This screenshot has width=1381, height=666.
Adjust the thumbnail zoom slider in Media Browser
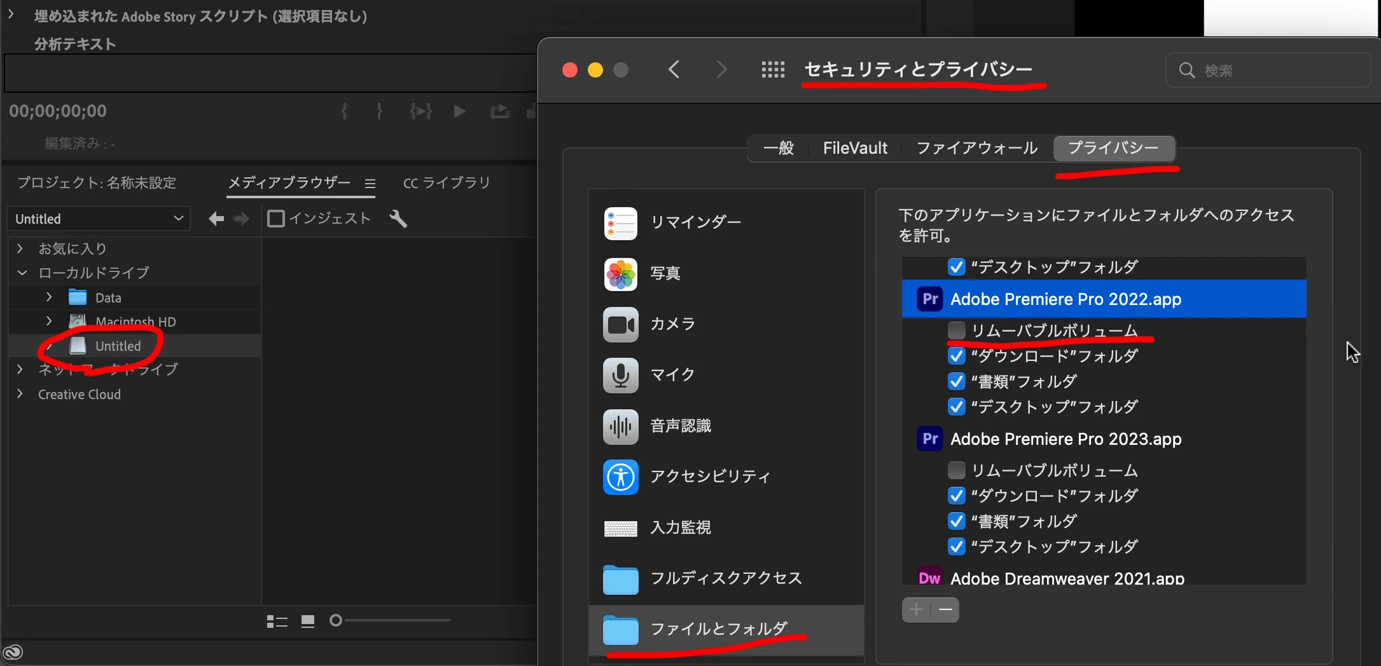389,620
